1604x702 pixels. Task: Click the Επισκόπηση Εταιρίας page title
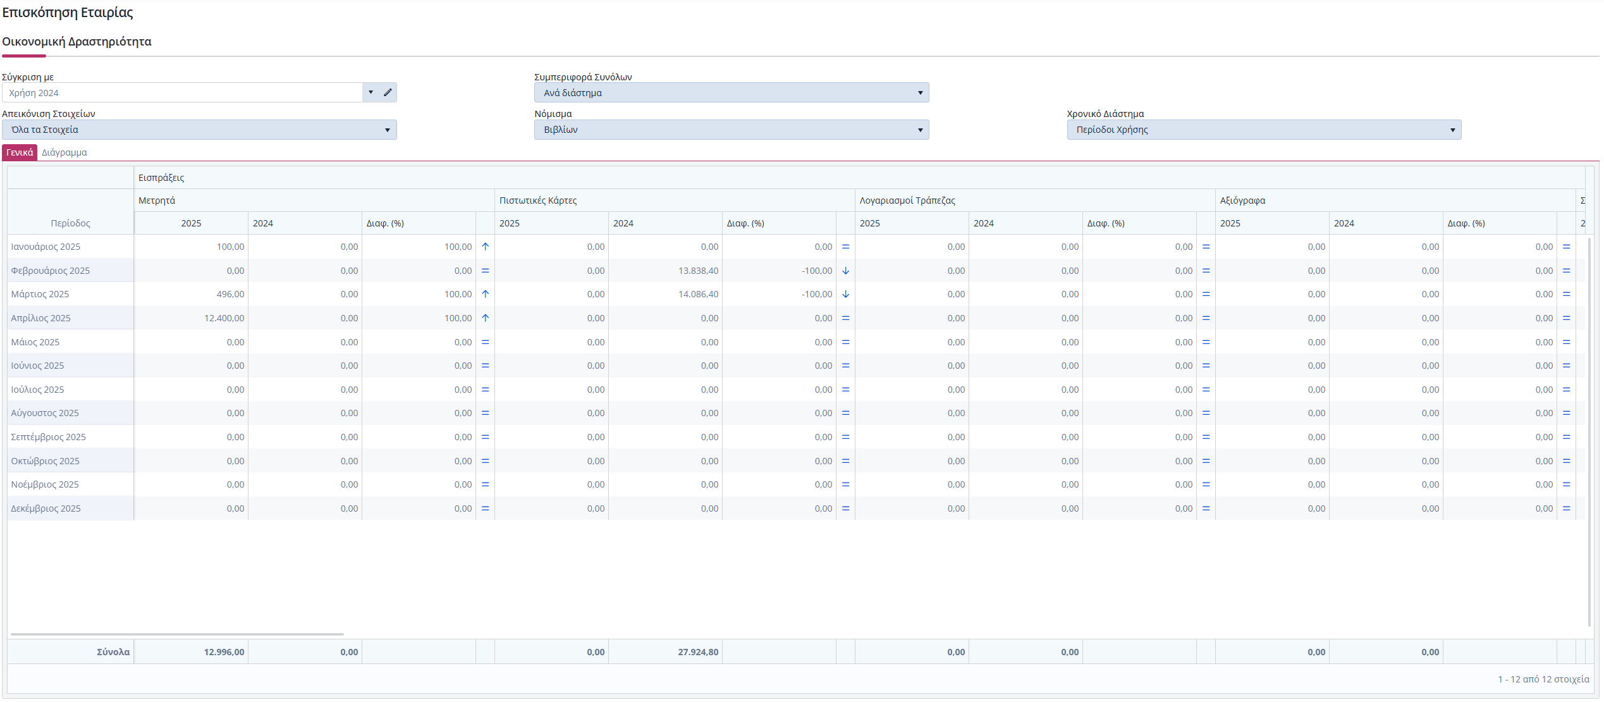coord(68,13)
